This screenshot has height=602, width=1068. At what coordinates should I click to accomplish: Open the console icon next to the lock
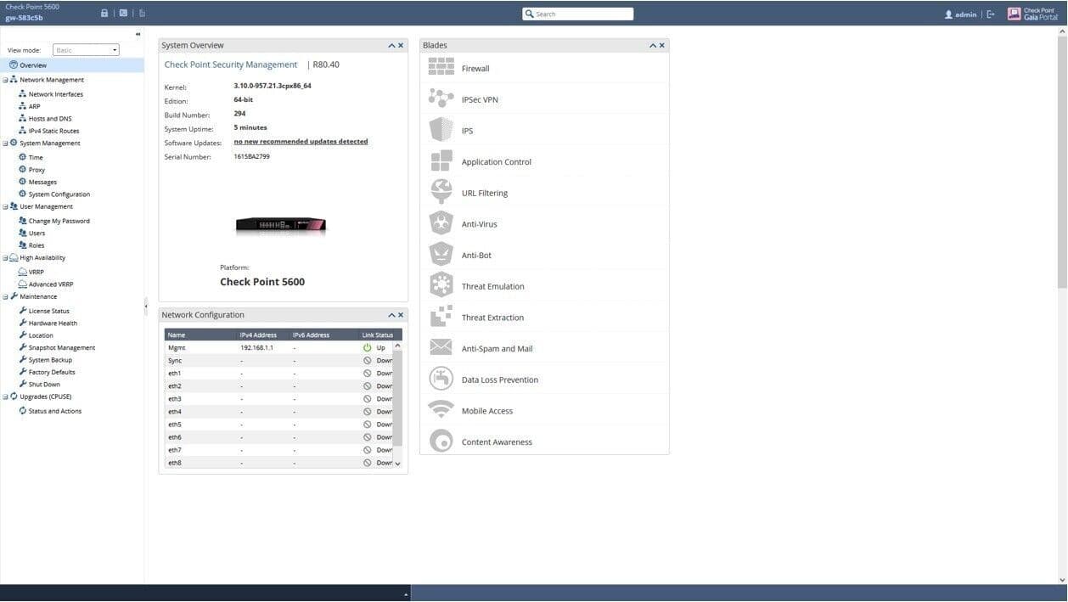click(122, 12)
